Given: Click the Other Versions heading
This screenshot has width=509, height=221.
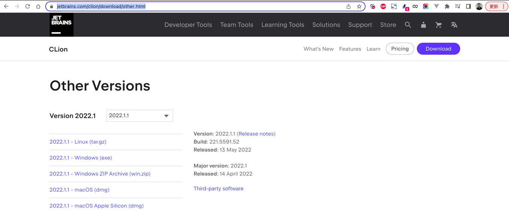Looking at the screenshot, I should 100,86.
